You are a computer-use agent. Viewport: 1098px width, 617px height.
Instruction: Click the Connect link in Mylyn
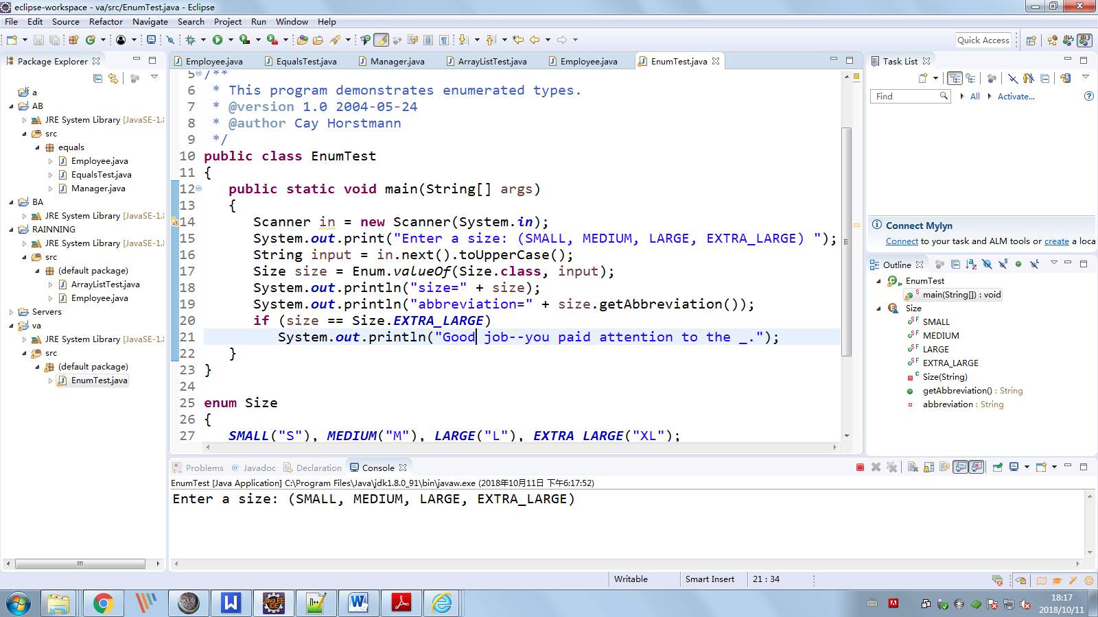(902, 241)
